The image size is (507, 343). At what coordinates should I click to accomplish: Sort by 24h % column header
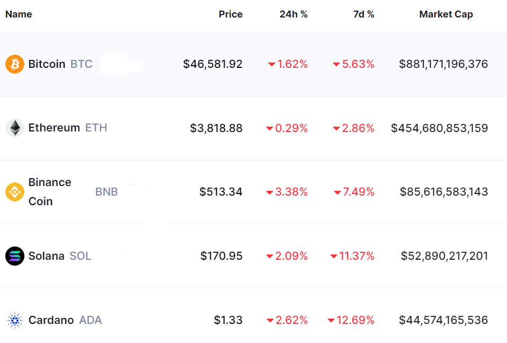(293, 14)
